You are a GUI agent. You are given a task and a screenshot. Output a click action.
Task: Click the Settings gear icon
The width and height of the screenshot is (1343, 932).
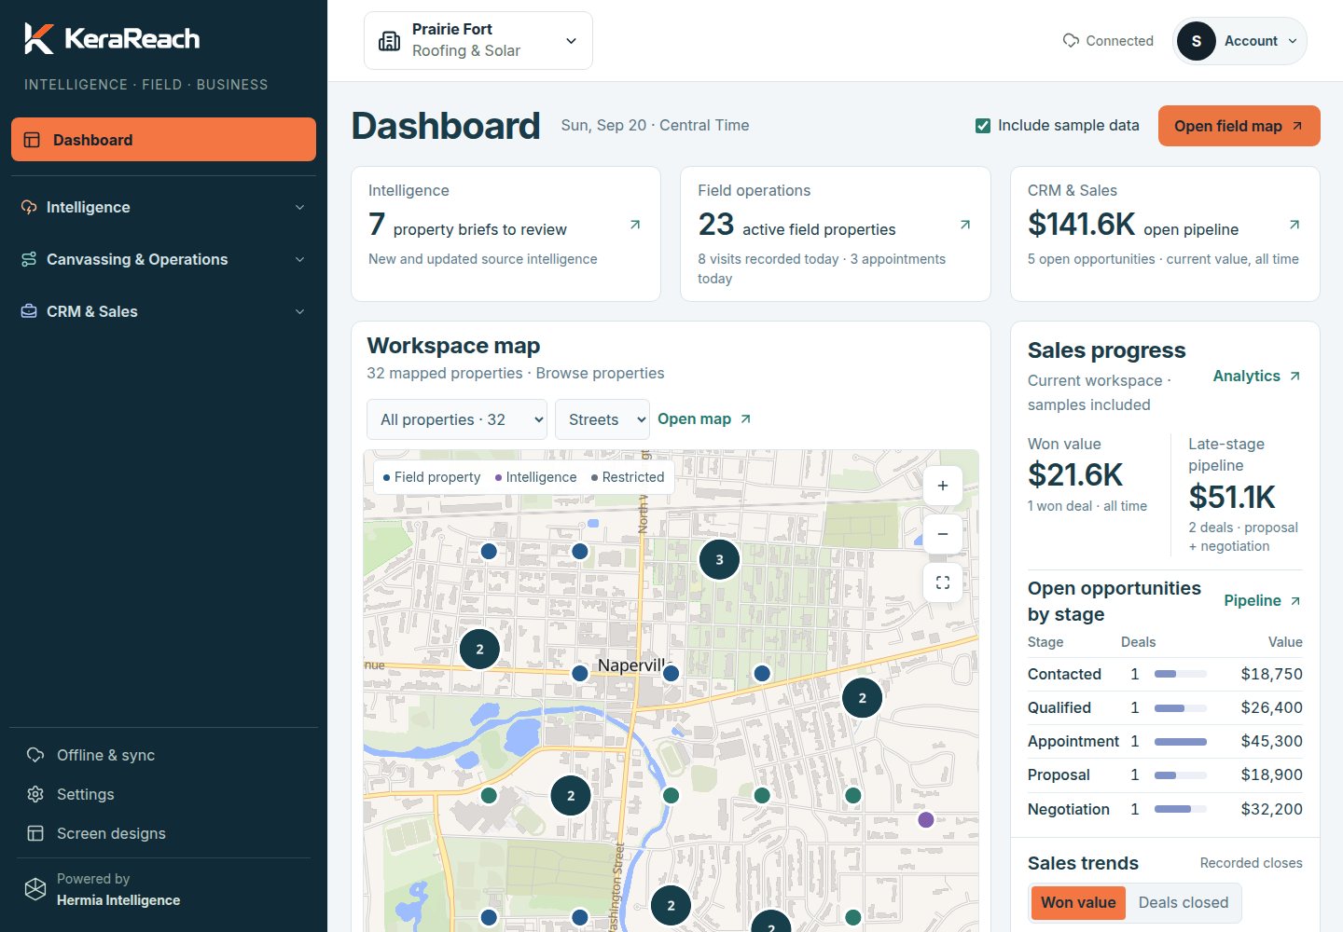pyautogui.click(x=35, y=794)
